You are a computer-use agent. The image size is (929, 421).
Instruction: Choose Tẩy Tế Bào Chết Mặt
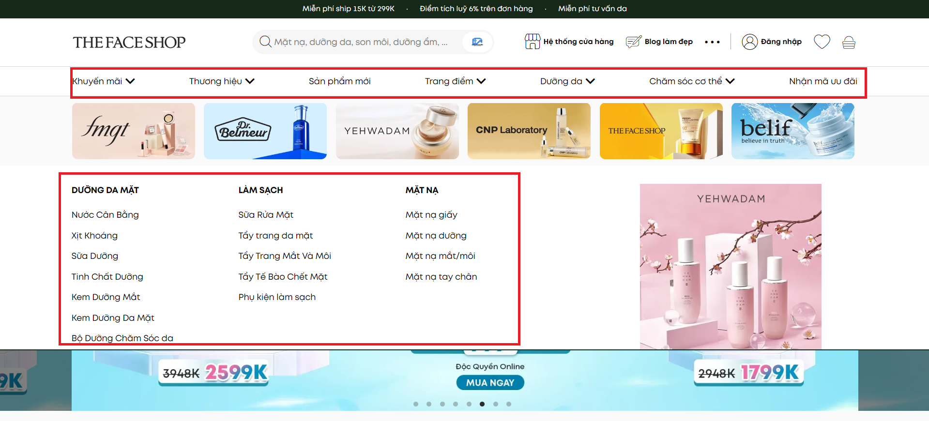point(283,277)
